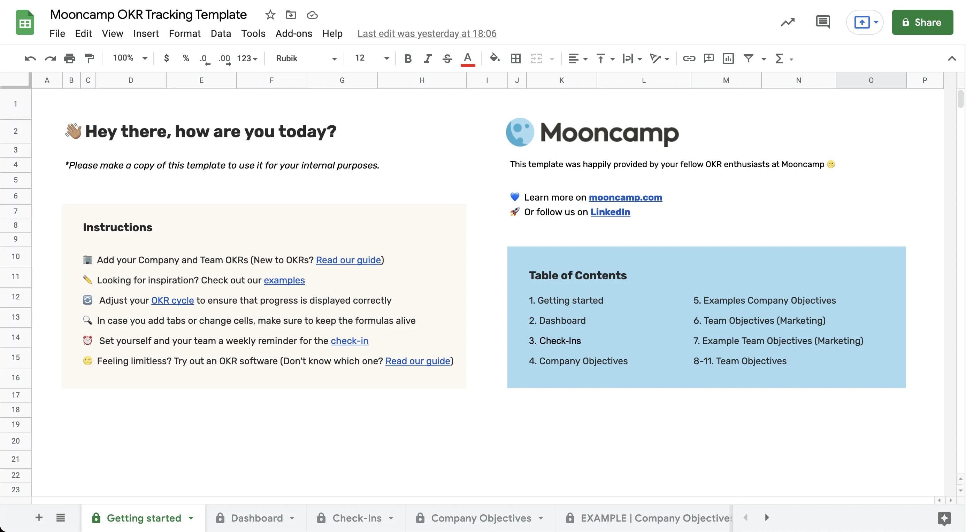Viewport: 966px width, 532px height.
Task: Open the mooncamp.com link
Action: [x=625, y=197]
